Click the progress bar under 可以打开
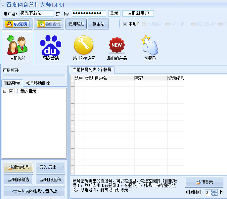This screenshot has height=199, width=227. [34, 76]
